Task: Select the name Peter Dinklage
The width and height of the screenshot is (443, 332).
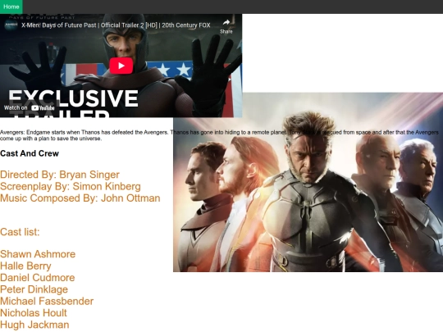Action: pyautogui.click(x=34, y=289)
